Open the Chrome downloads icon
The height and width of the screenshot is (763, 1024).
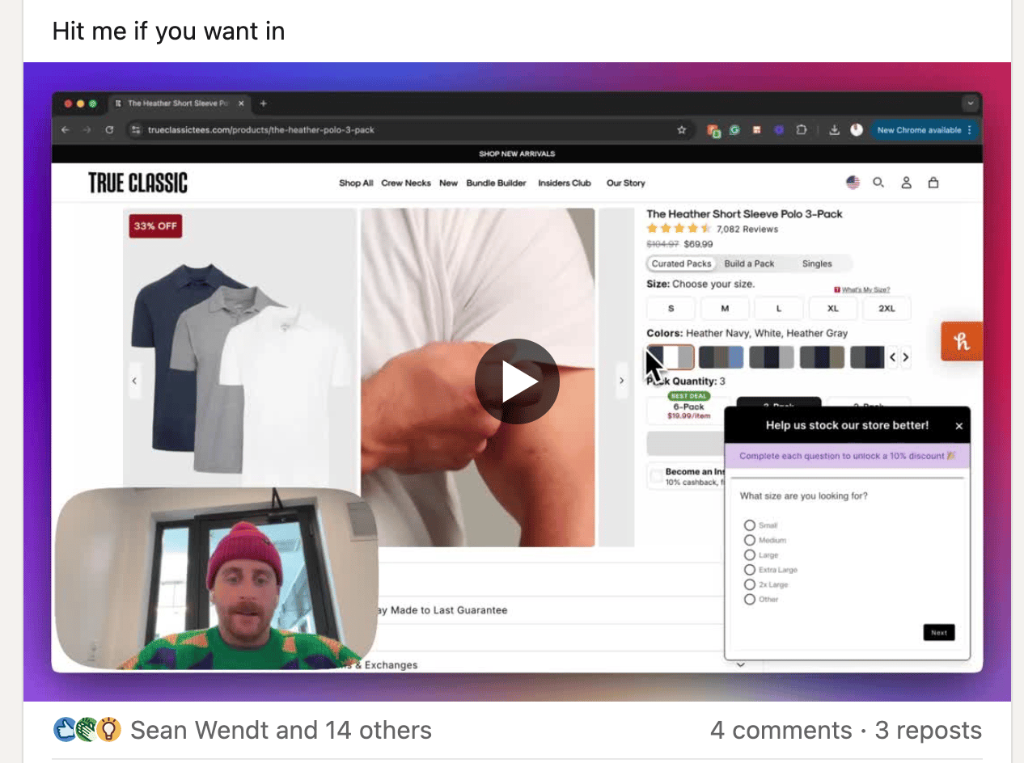(835, 129)
